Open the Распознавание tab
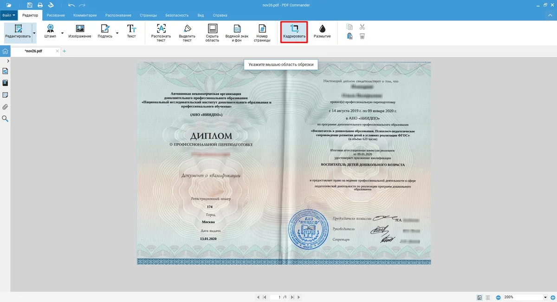 click(118, 15)
